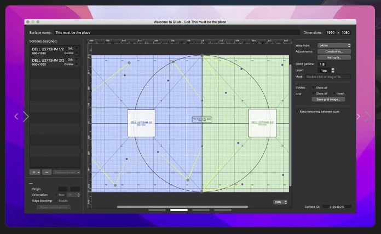
Task: Click the 'This must be the place' canvas label
Action: (202, 119)
